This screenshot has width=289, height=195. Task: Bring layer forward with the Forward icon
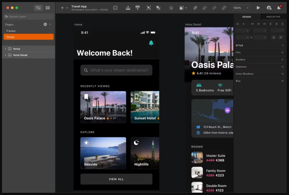pyautogui.click(x=128, y=8)
